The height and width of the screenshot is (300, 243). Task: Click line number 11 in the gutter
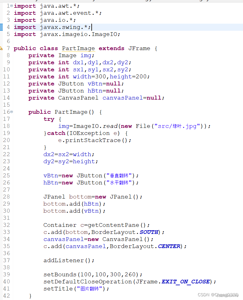tap(6, 77)
